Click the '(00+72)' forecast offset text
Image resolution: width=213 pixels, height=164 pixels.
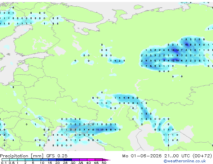(202, 156)
